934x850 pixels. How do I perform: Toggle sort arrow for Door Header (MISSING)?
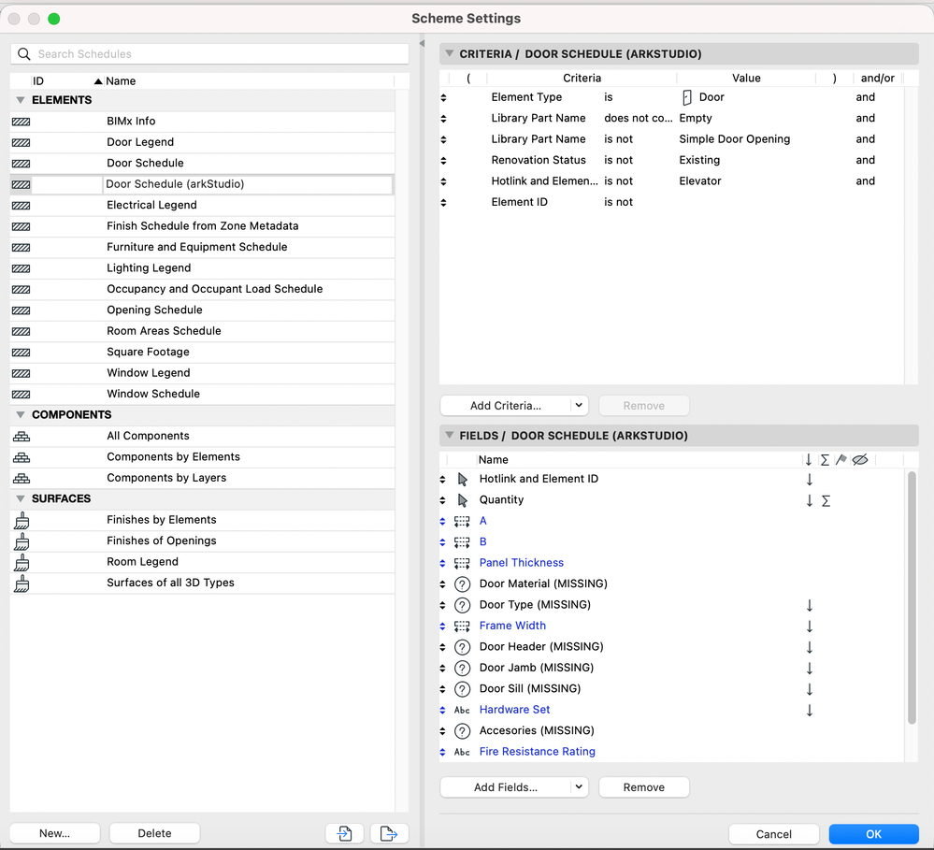[x=810, y=647]
